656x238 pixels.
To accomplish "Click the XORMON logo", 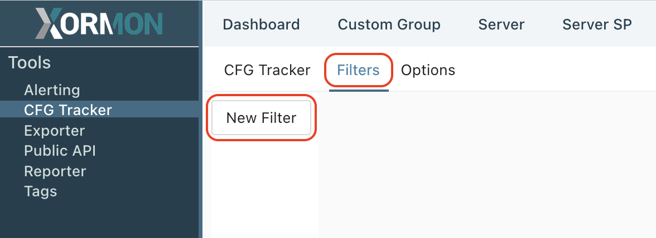I will 99,23.
